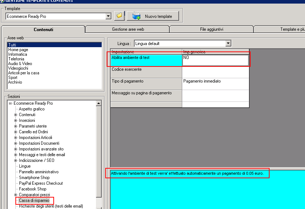
Task: Expand Messaggi e testi delle email node
Action: point(15,155)
